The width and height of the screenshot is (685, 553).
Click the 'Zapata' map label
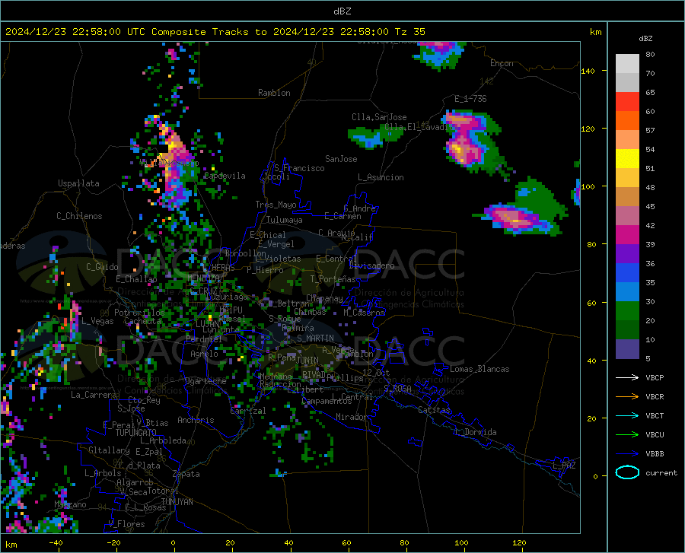click(x=186, y=474)
